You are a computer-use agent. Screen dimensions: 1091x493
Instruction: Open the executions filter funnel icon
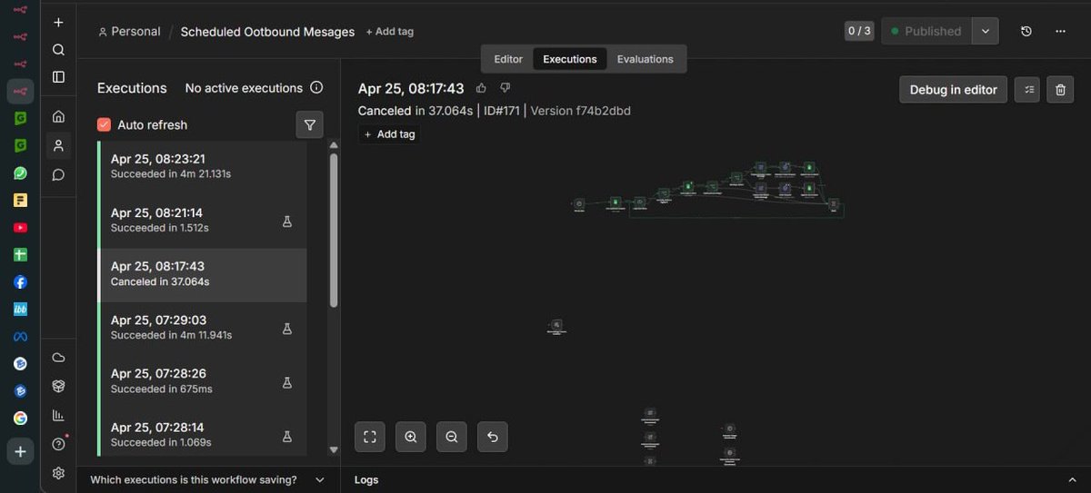[310, 124]
